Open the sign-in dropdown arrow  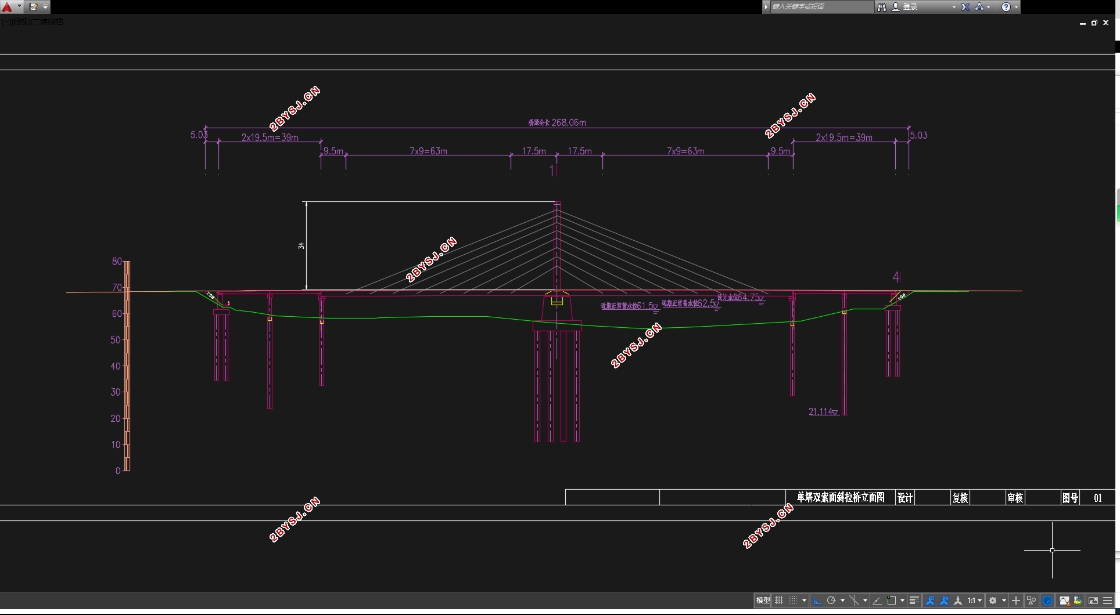(x=954, y=7)
